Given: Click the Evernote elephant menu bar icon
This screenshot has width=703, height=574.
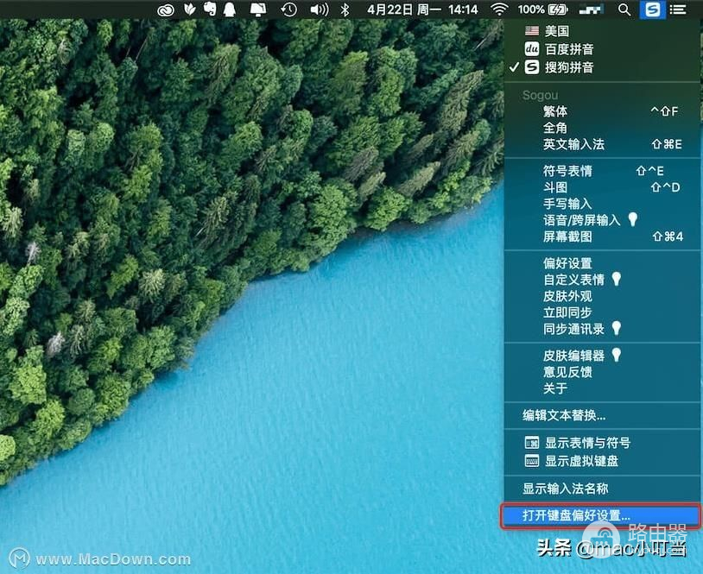Looking at the screenshot, I should click(209, 9).
